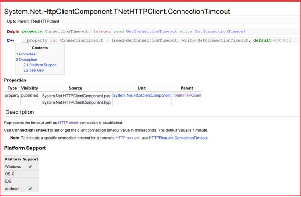Click the Windows support checkmark icon

(x=30, y=166)
